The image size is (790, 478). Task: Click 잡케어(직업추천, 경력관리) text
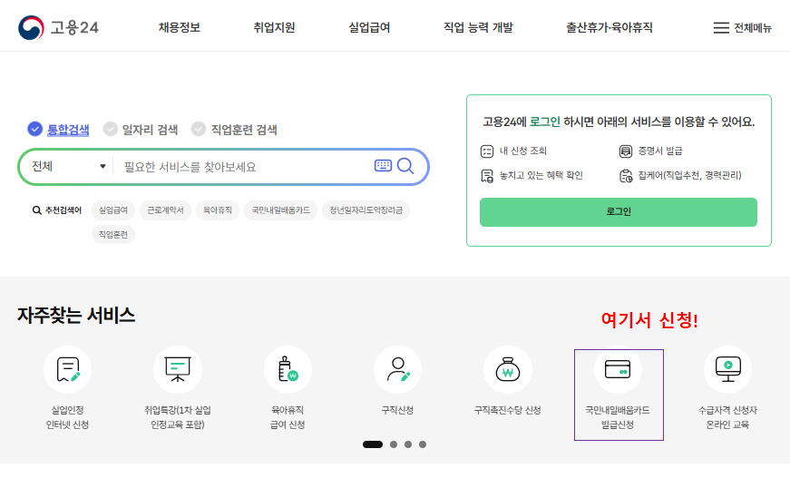pyautogui.click(x=689, y=175)
